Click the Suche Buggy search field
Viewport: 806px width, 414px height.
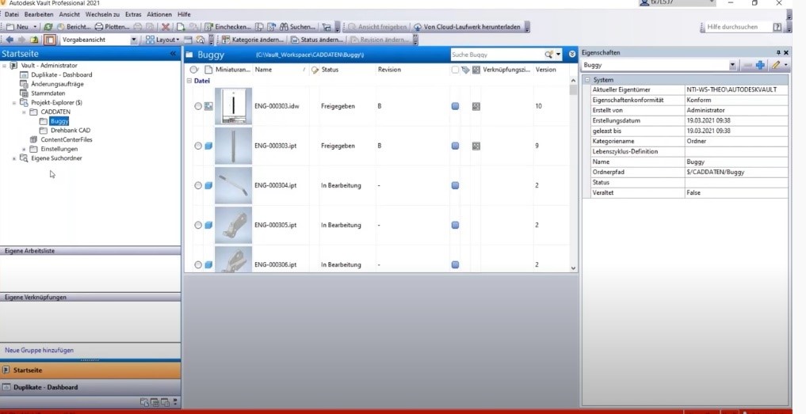495,55
